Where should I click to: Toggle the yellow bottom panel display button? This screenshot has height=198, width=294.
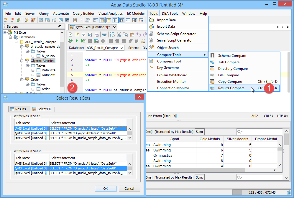[109, 20]
